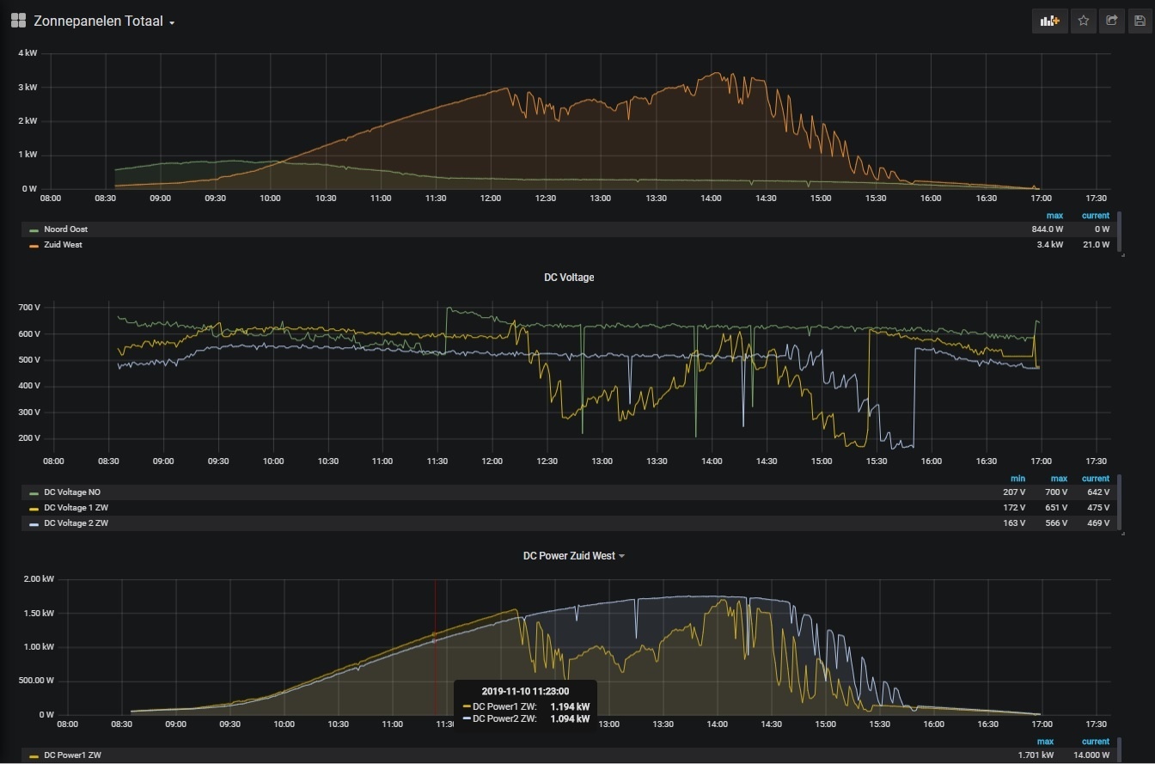Sort the top legend by max column

[1054, 216]
